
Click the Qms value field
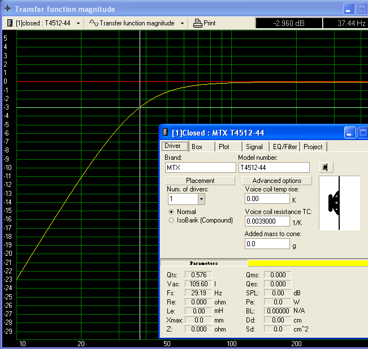click(x=278, y=274)
